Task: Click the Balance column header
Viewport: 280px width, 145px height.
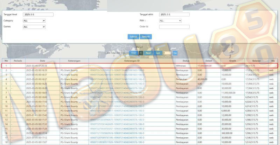Action: tap(257, 61)
